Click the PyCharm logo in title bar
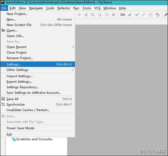Viewport: 168px width, 156px height. (3, 2)
